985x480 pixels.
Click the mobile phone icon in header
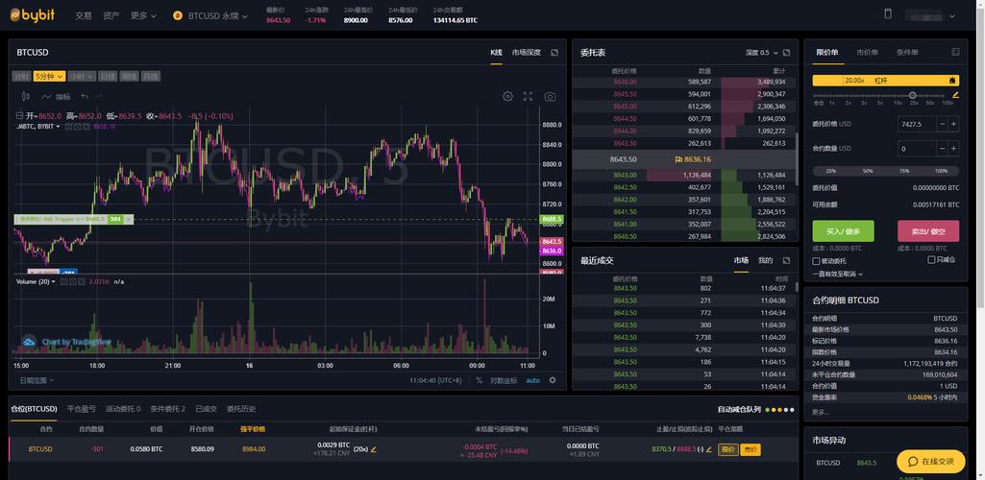coord(888,14)
